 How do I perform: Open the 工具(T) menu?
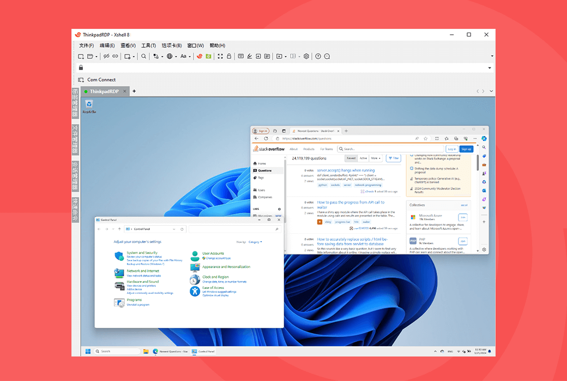pyautogui.click(x=148, y=46)
